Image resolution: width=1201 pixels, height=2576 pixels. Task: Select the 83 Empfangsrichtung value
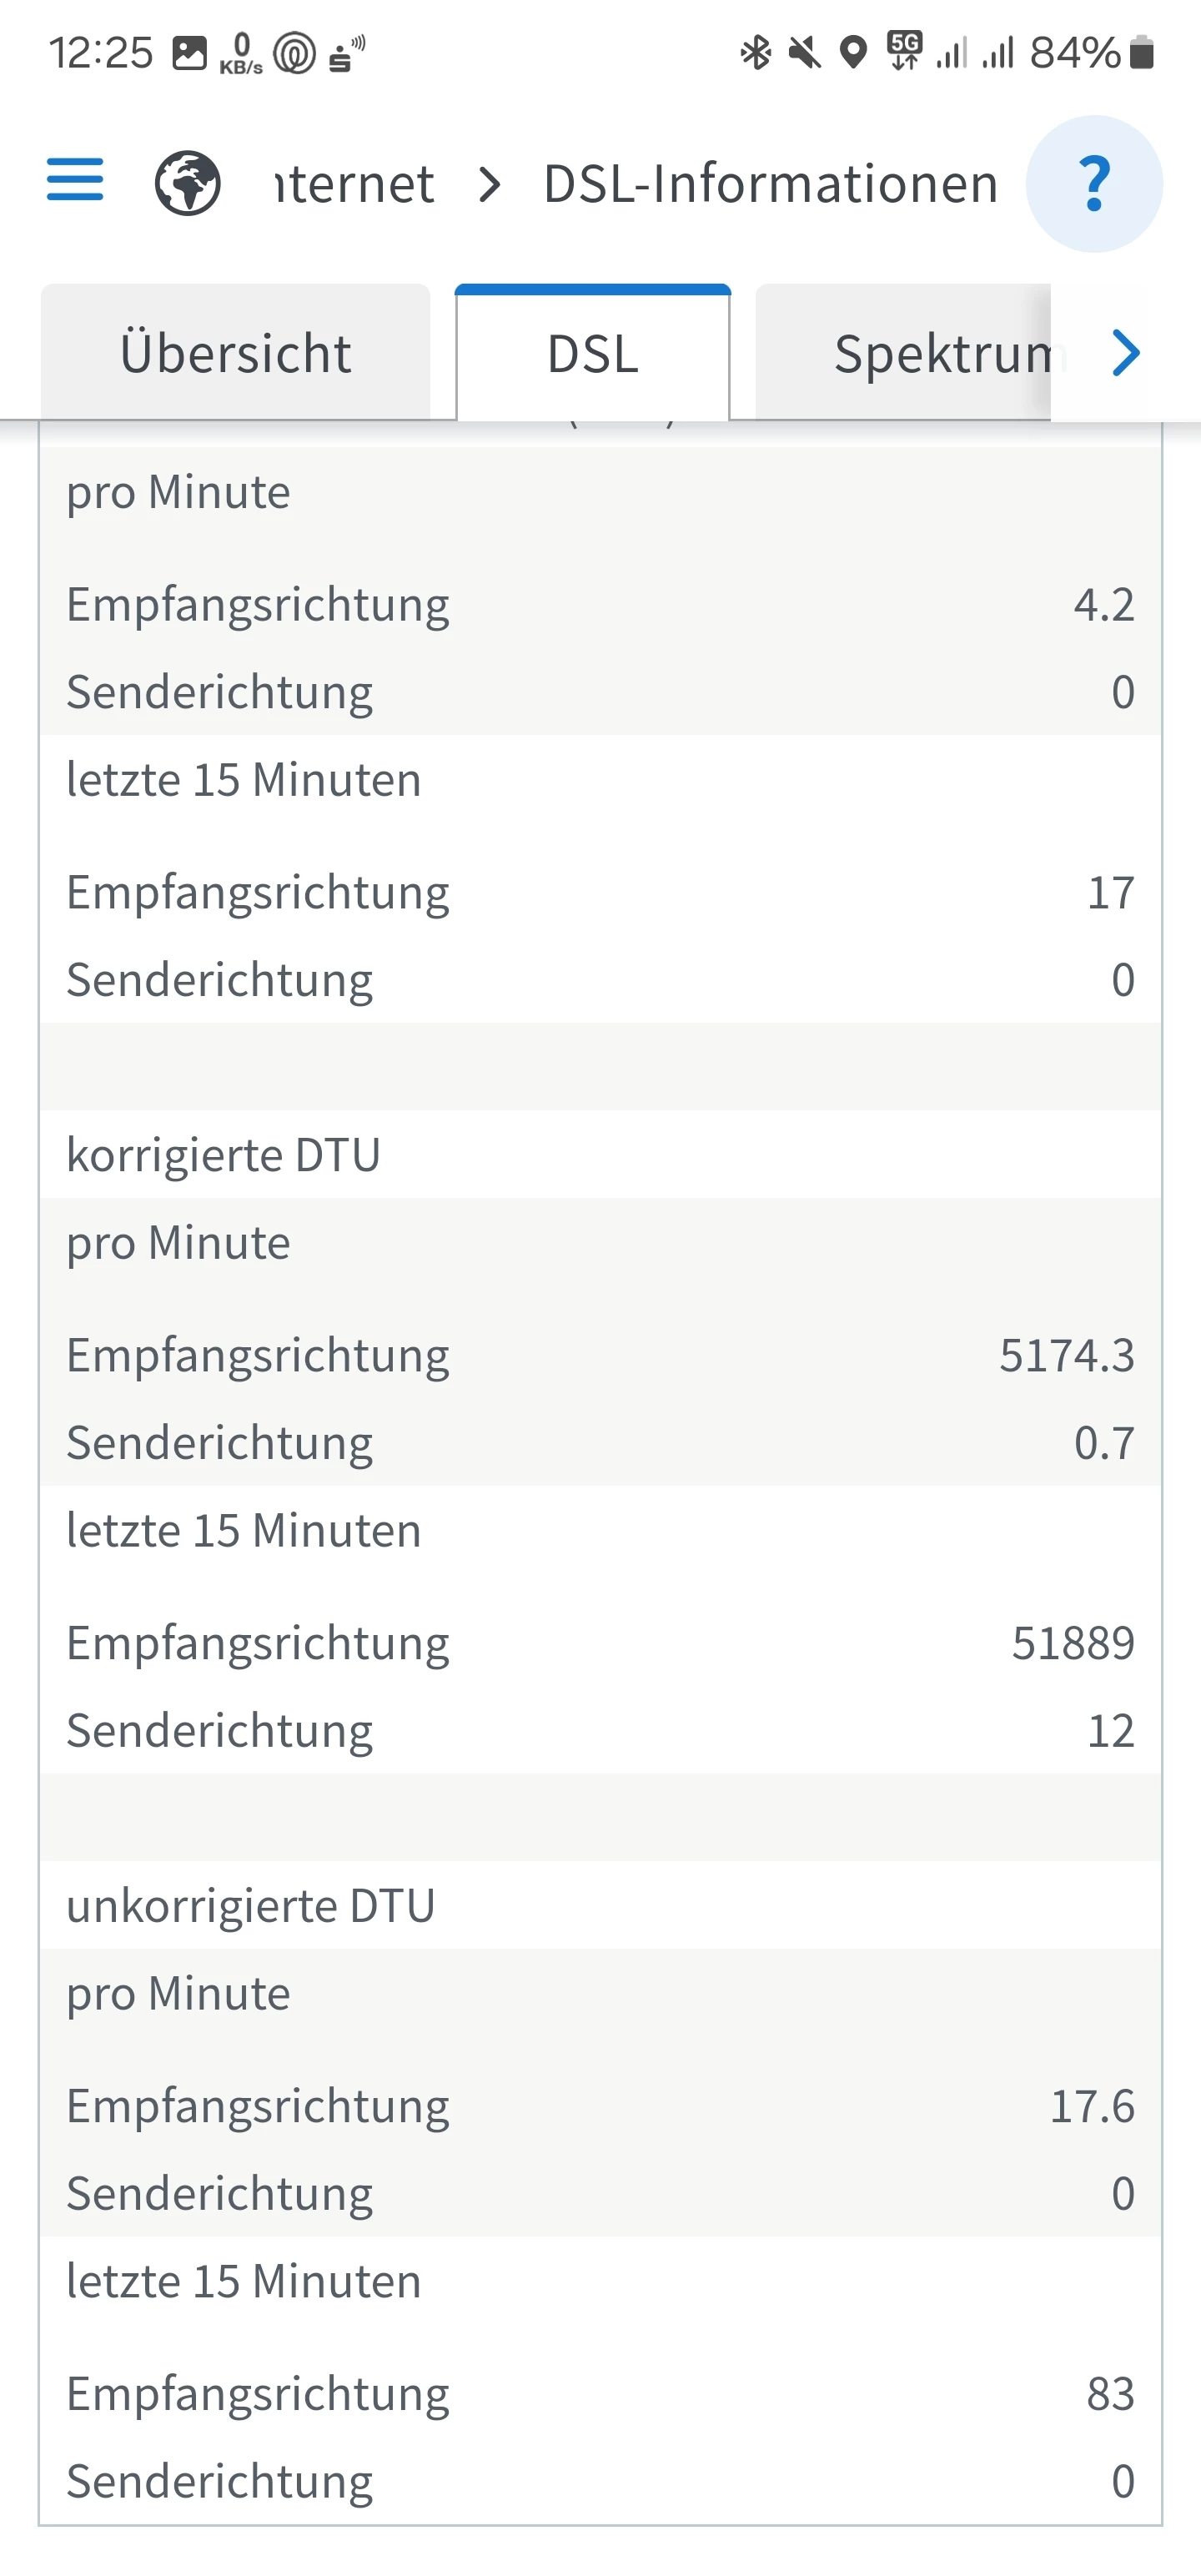(x=1110, y=2394)
